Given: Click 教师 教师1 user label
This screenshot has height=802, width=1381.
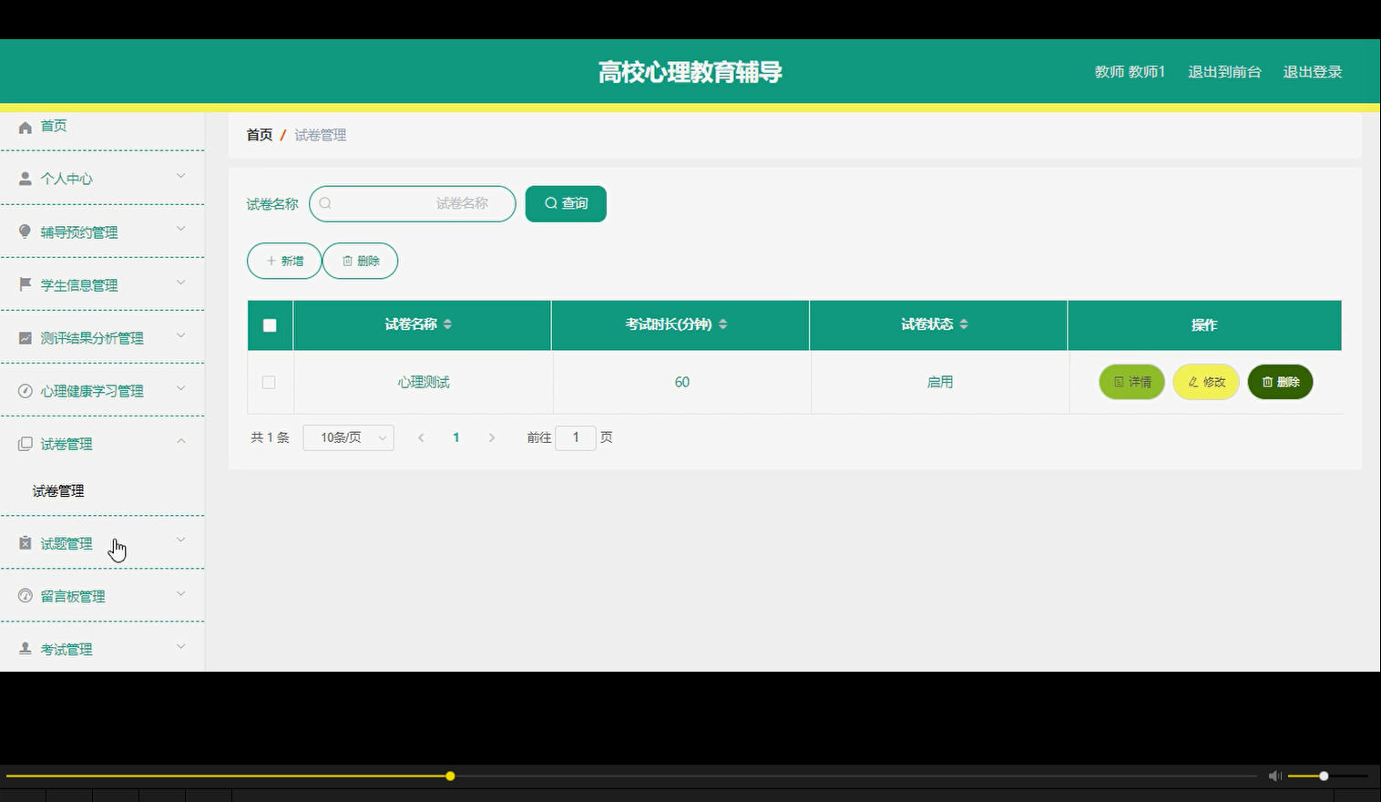Looking at the screenshot, I should point(1130,72).
